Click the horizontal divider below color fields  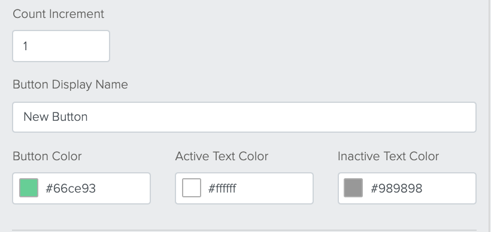click(244, 230)
